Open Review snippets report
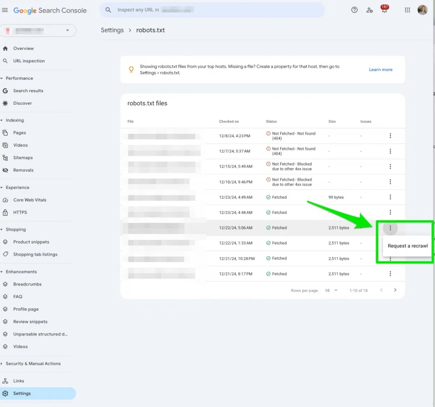 [30, 322]
